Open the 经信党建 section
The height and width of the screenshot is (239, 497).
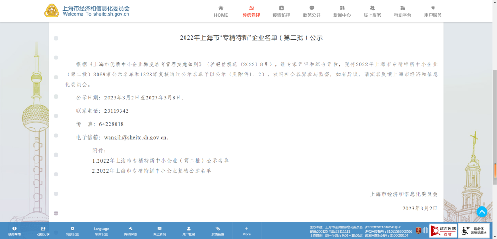251,12
